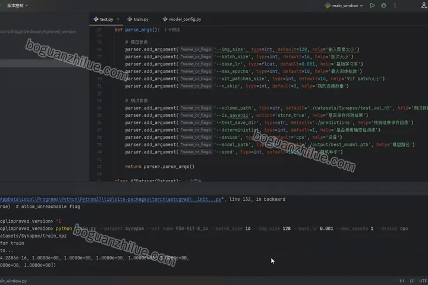
Task: Click '# allow_unreachable flag' terminal text
Action: point(48,207)
